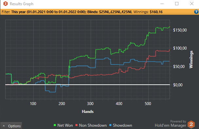Click the blue Showdown legend swatch

pyautogui.click(x=110, y=125)
